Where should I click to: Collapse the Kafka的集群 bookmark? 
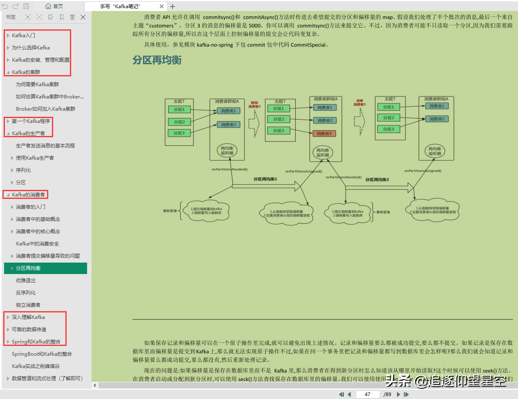tap(8, 72)
